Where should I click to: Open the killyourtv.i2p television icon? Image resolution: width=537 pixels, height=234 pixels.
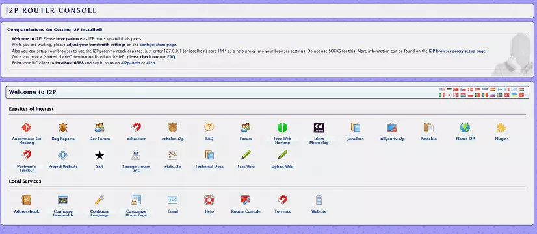(x=392, y=128)
